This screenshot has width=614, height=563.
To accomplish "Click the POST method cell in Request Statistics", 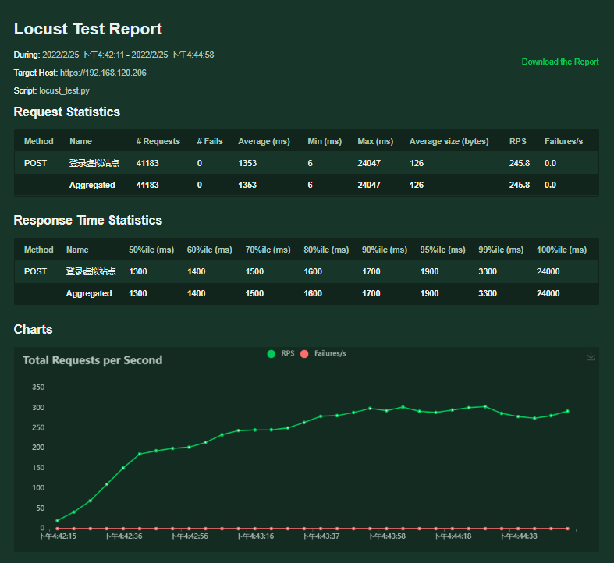I will 35,163.
